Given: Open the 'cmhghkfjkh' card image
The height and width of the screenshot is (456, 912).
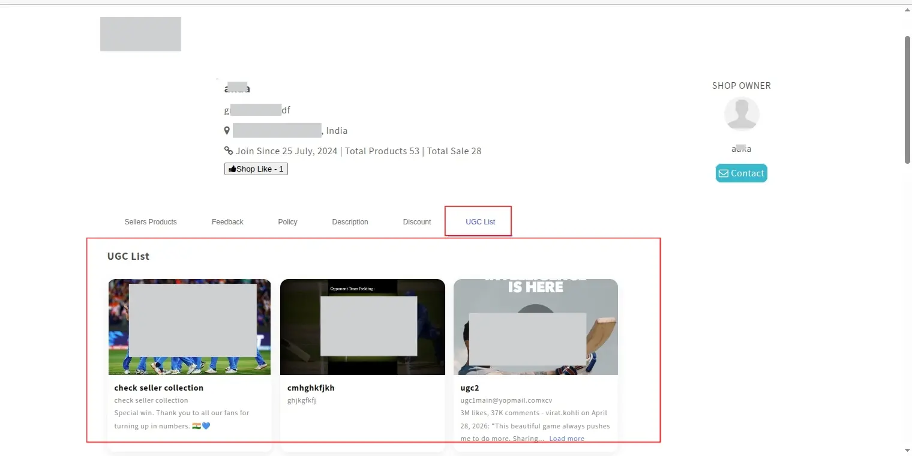Looking at the screenshot, I should (x=362, y=327).
